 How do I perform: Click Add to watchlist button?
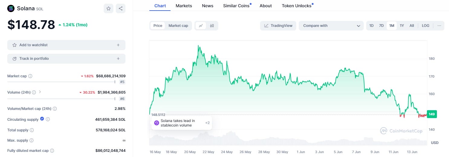[x=66, y=45]
